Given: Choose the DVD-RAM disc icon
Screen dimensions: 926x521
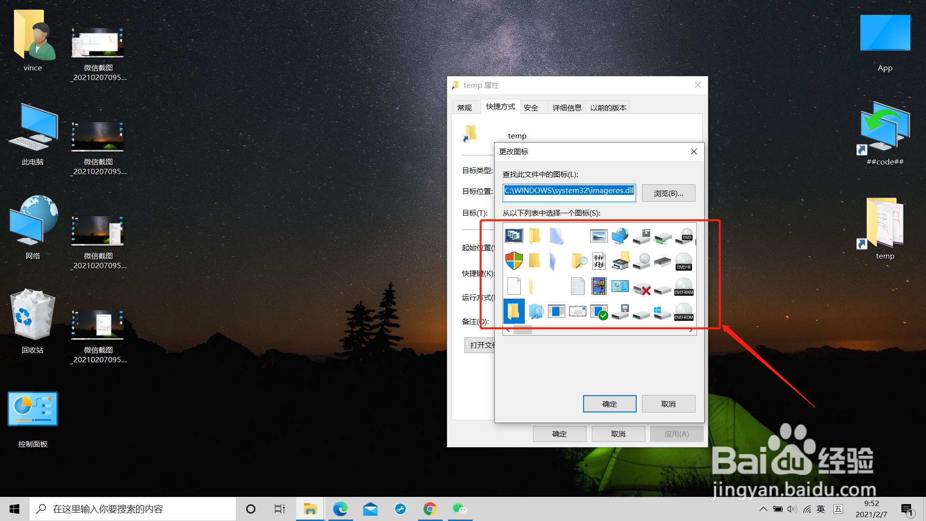Looking at the screenshot, I should (x=683, y=287).
